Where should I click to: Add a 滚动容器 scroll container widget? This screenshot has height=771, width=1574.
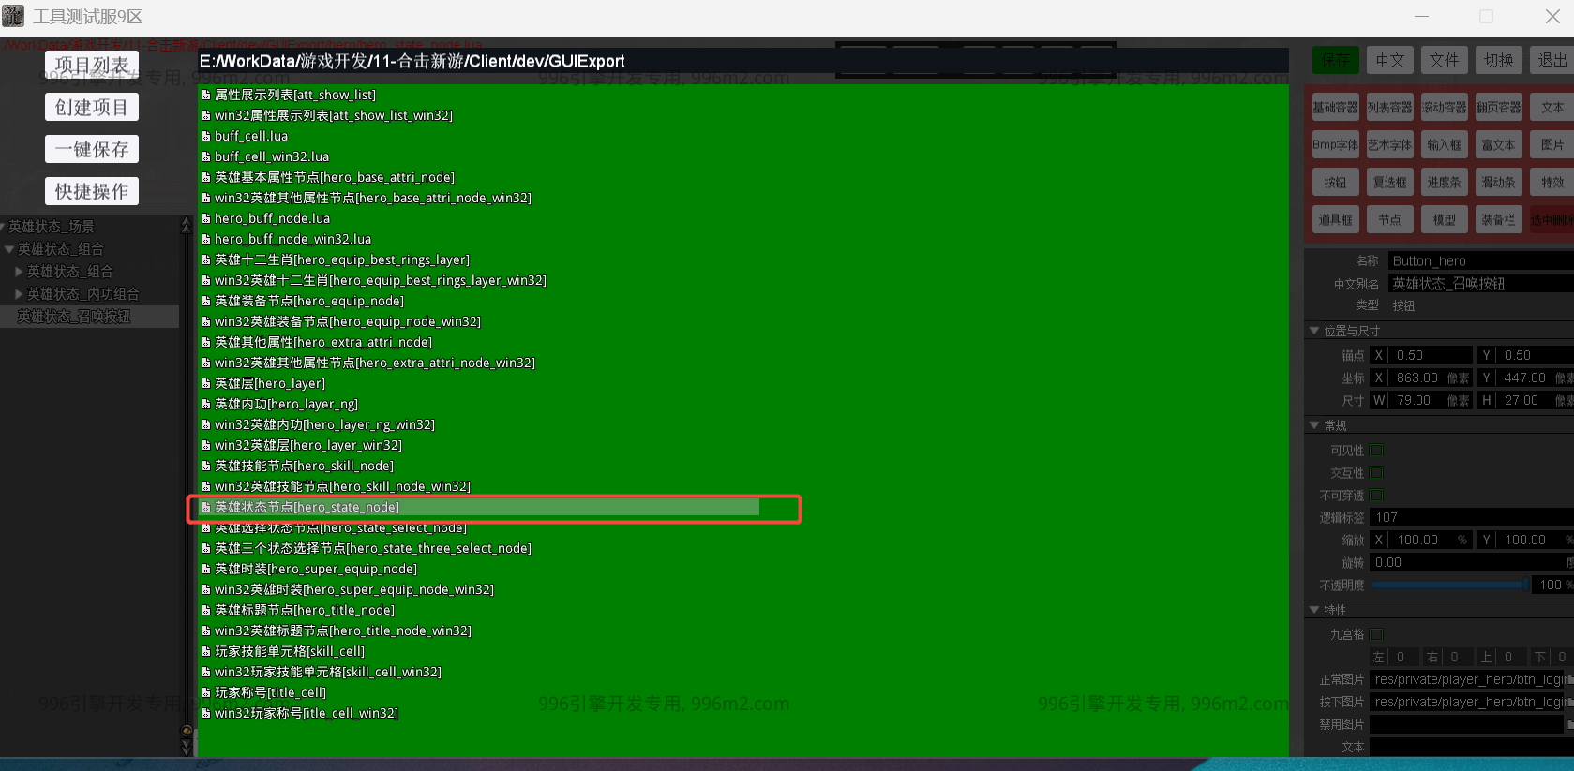[x=1444, y=108]
